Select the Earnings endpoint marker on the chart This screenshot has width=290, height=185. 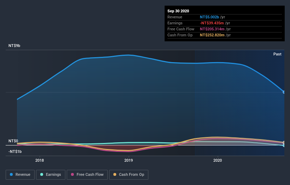tap(284, 145)
